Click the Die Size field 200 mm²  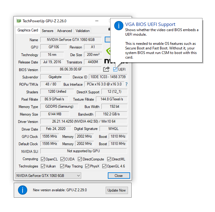click(x=93, y=55)
